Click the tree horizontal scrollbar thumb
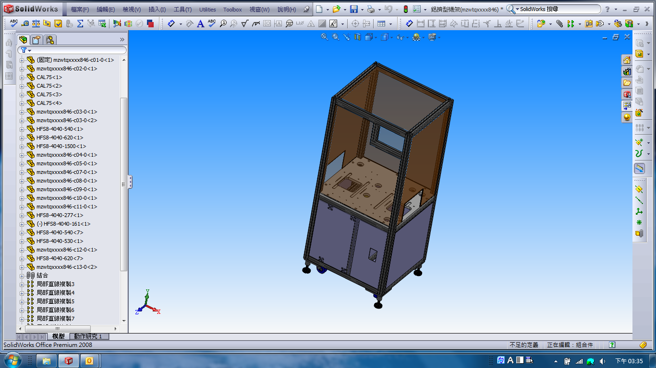The width and height of the screenshot is (656, 368). [58, 329]
